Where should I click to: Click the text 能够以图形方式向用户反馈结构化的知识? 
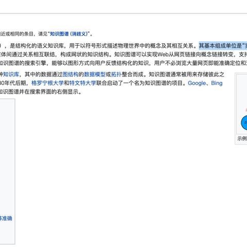click(100, 63)
